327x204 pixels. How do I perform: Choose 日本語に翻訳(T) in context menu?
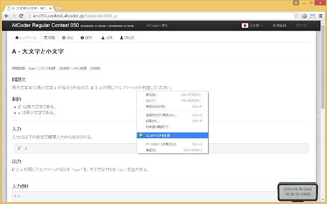coord(173,127)
